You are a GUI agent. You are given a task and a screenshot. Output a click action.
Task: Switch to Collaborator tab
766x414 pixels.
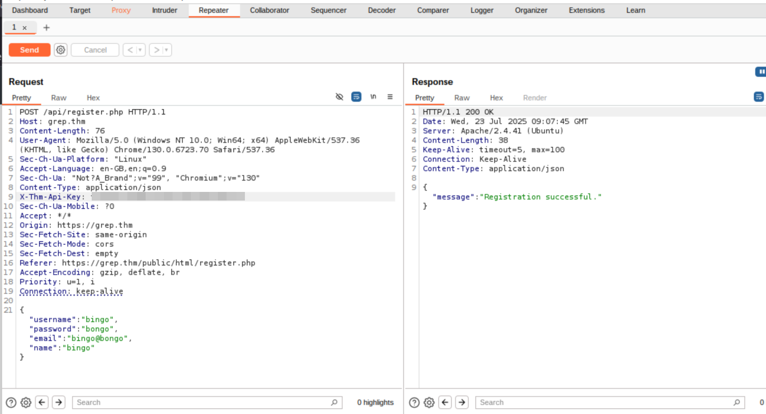[269, 10]
